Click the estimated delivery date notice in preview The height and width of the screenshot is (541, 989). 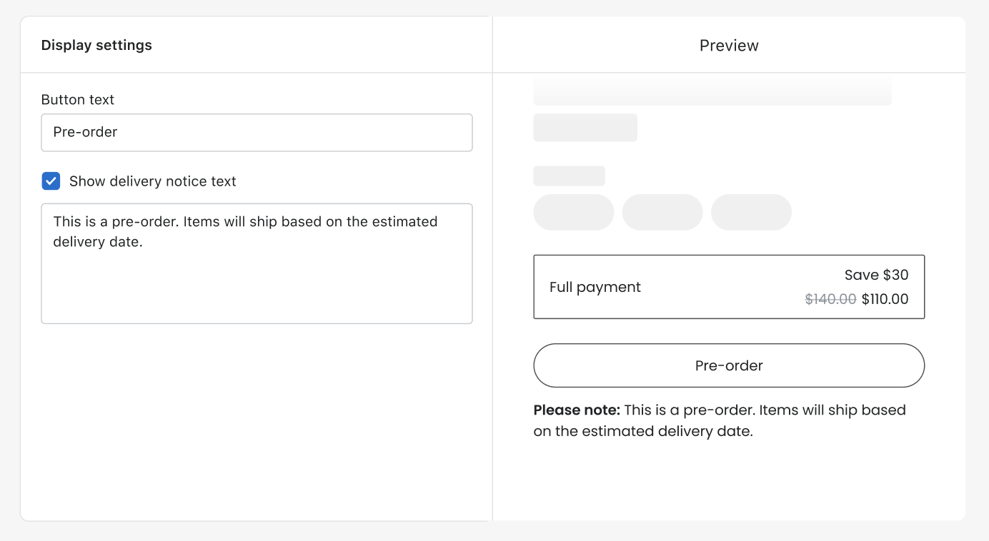(720, 420)
